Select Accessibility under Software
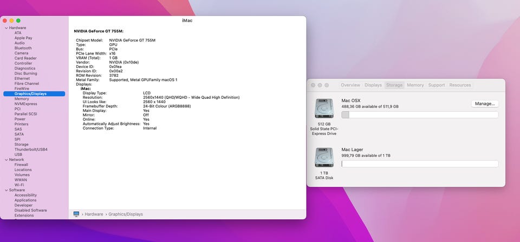The height and width of the screenshot is (242, 520). [x=25, y=195]
